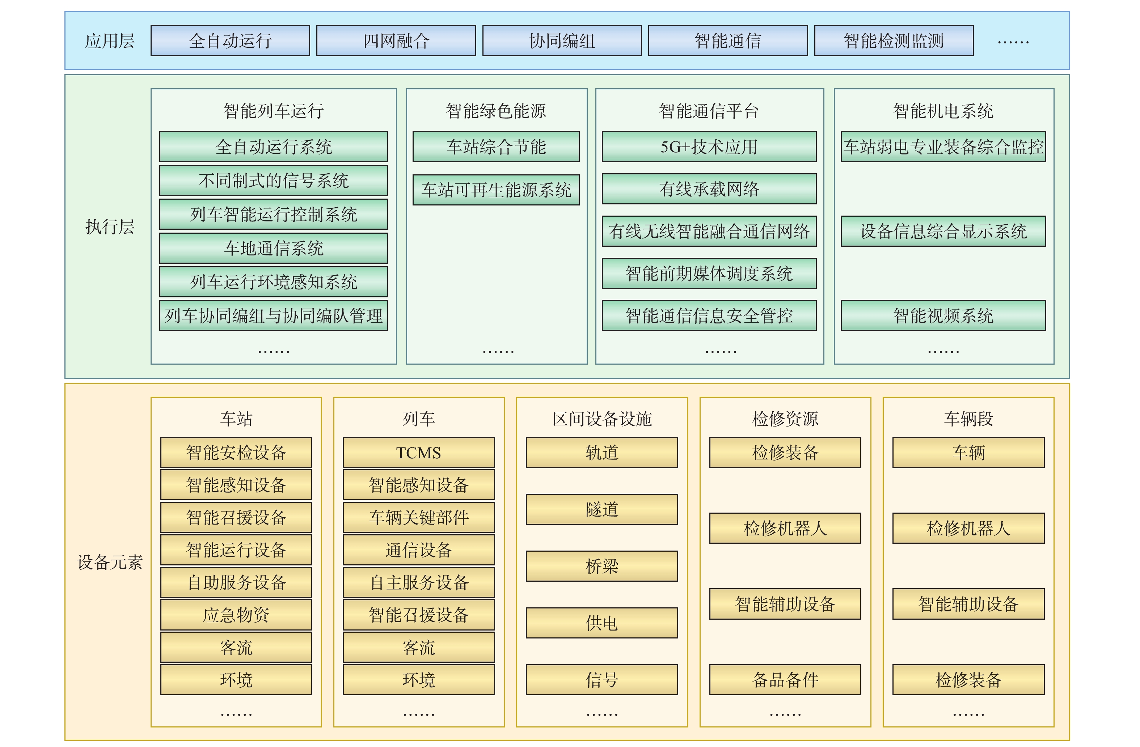The height and width of the screenshot is (747, 1140).
Task: Click the TCMS box under 列车
Action: pyautogui.click(x=418, y=453)
